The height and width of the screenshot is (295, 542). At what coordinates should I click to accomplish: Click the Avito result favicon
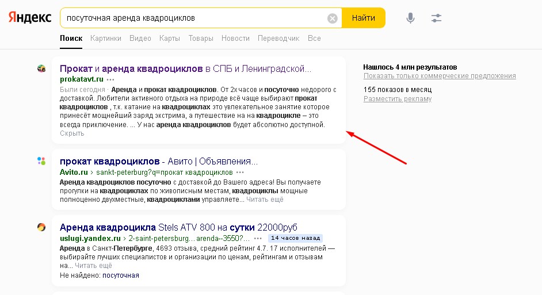click(x=41, y=161)
